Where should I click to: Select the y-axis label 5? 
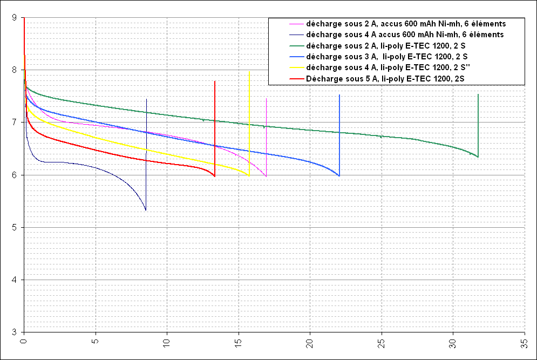pos(13,227)
